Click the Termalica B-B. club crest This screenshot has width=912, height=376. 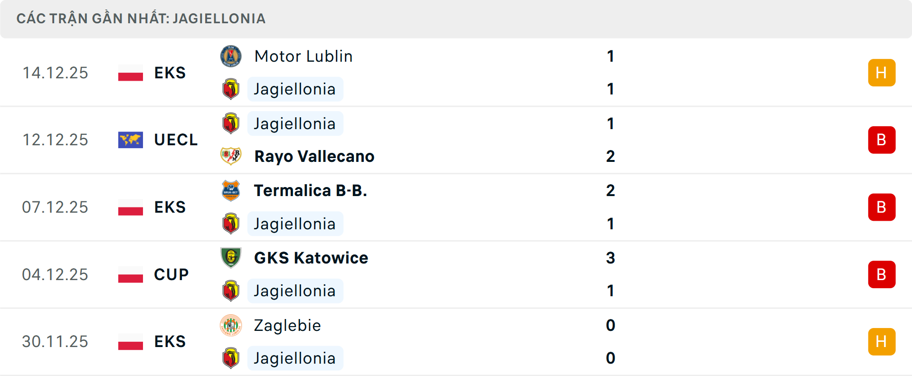231,190
